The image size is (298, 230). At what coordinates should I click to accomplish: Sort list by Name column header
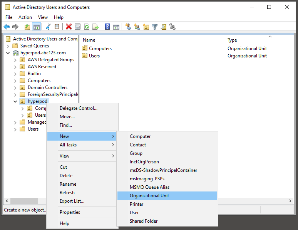[152, 40]
